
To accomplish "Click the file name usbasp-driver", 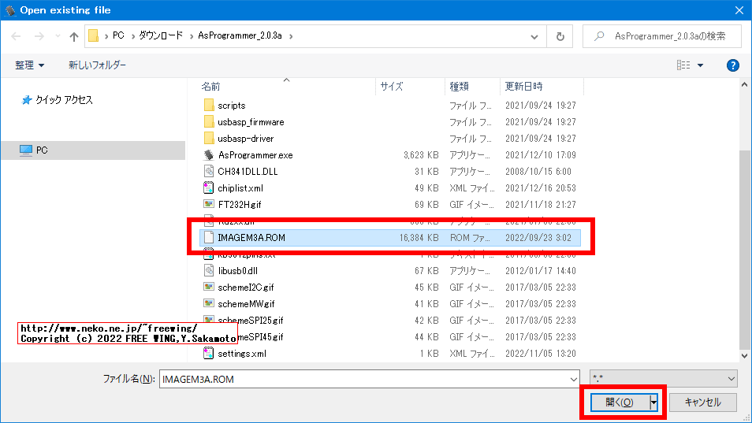I will 246,139.
